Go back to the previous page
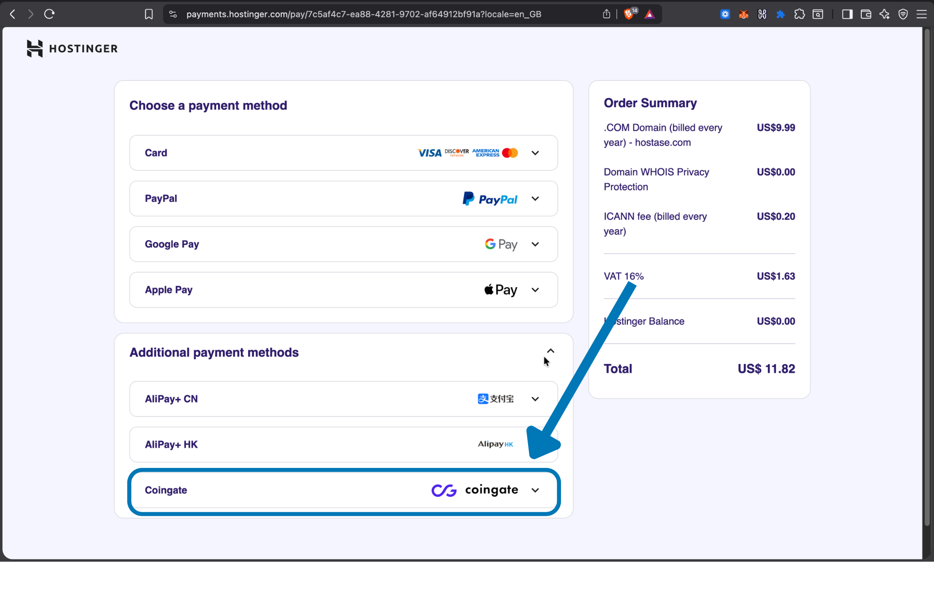Image resolution: width=934 pixels, height=606 pixels. 13,14
